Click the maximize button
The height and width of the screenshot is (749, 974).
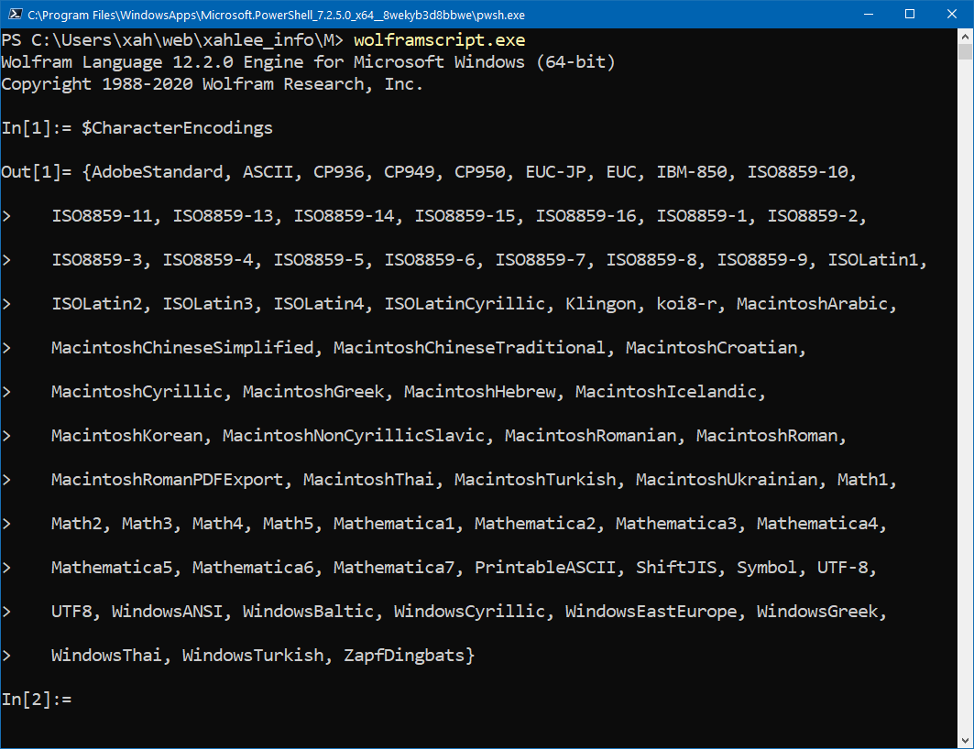point(910,14)
